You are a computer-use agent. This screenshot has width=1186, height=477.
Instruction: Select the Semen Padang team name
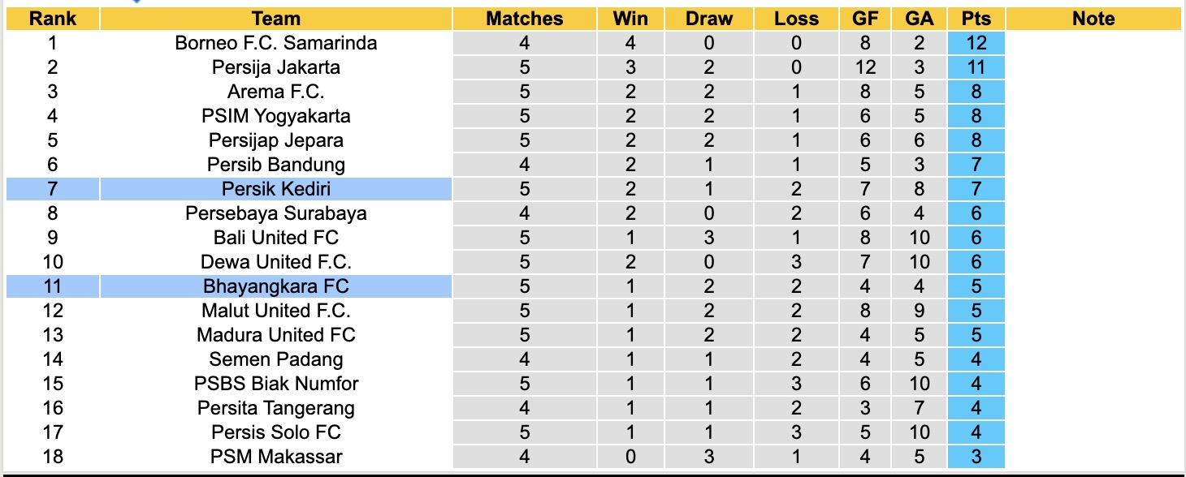[x=276, y=359]
